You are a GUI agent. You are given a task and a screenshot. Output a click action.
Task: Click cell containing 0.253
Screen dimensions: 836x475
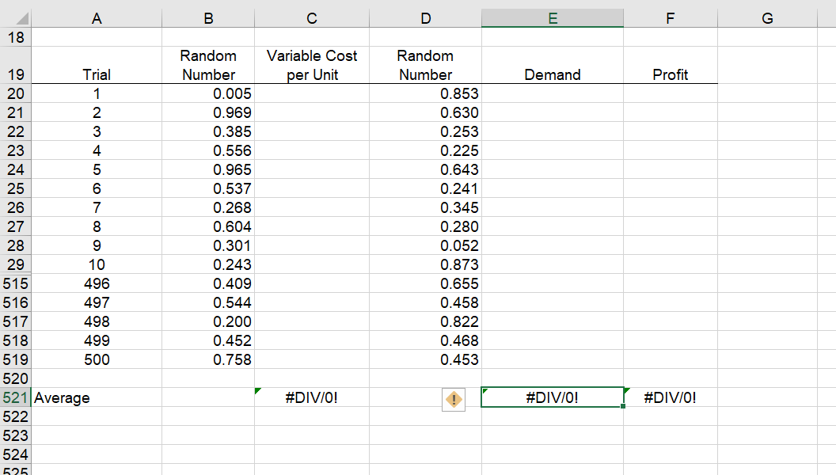(x=425, y=131)
